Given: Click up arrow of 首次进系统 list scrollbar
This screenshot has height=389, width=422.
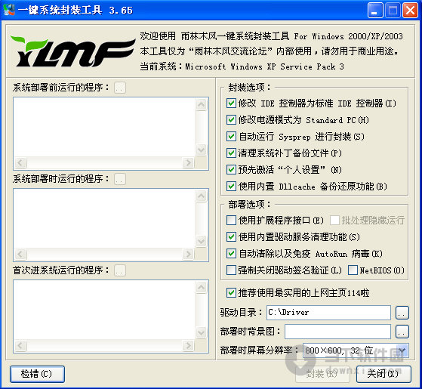Looking at the screenshot, I should [202, 287].
